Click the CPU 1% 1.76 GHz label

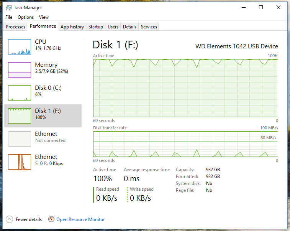pos(48,45)
